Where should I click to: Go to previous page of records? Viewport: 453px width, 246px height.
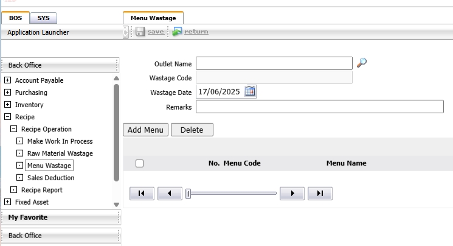tap(170, 193)
